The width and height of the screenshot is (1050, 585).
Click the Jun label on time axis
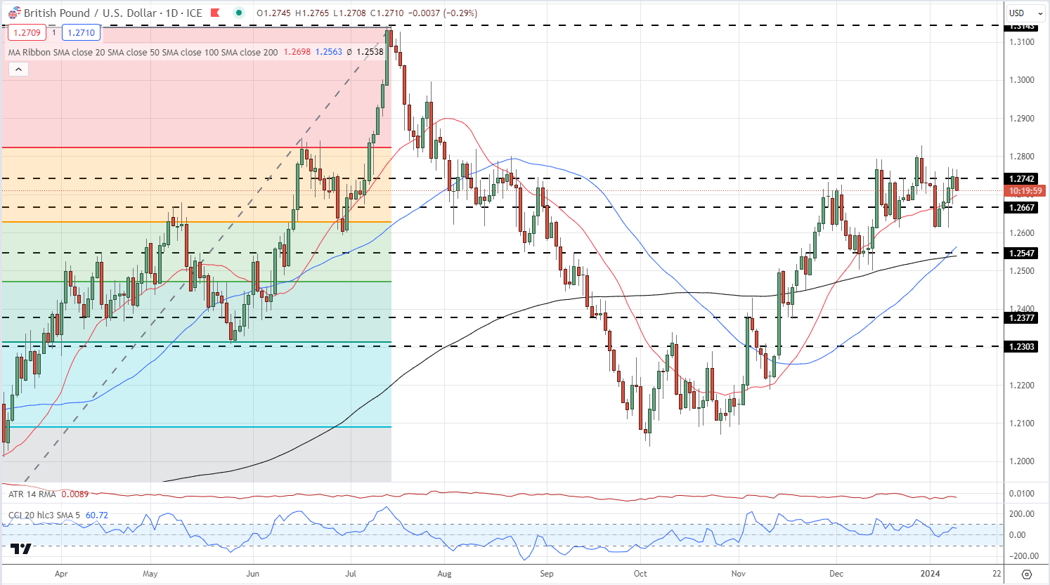click(252, 574)
